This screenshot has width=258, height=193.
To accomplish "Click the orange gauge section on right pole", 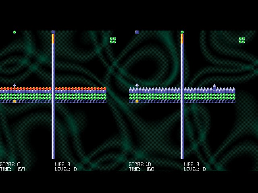I will pyautogui.click(x=182, y=39).
